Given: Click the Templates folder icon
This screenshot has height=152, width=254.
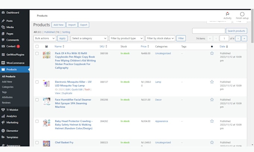Looking at the screenshot, I should point(3,137).
